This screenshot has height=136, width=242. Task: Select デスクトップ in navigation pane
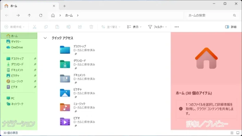(x=19, y=59)
